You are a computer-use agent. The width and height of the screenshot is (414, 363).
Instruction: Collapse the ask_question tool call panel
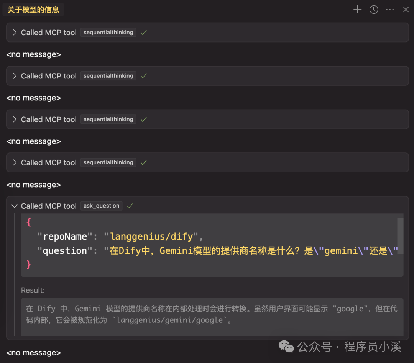pyautogui.click(x=14, y=206)
